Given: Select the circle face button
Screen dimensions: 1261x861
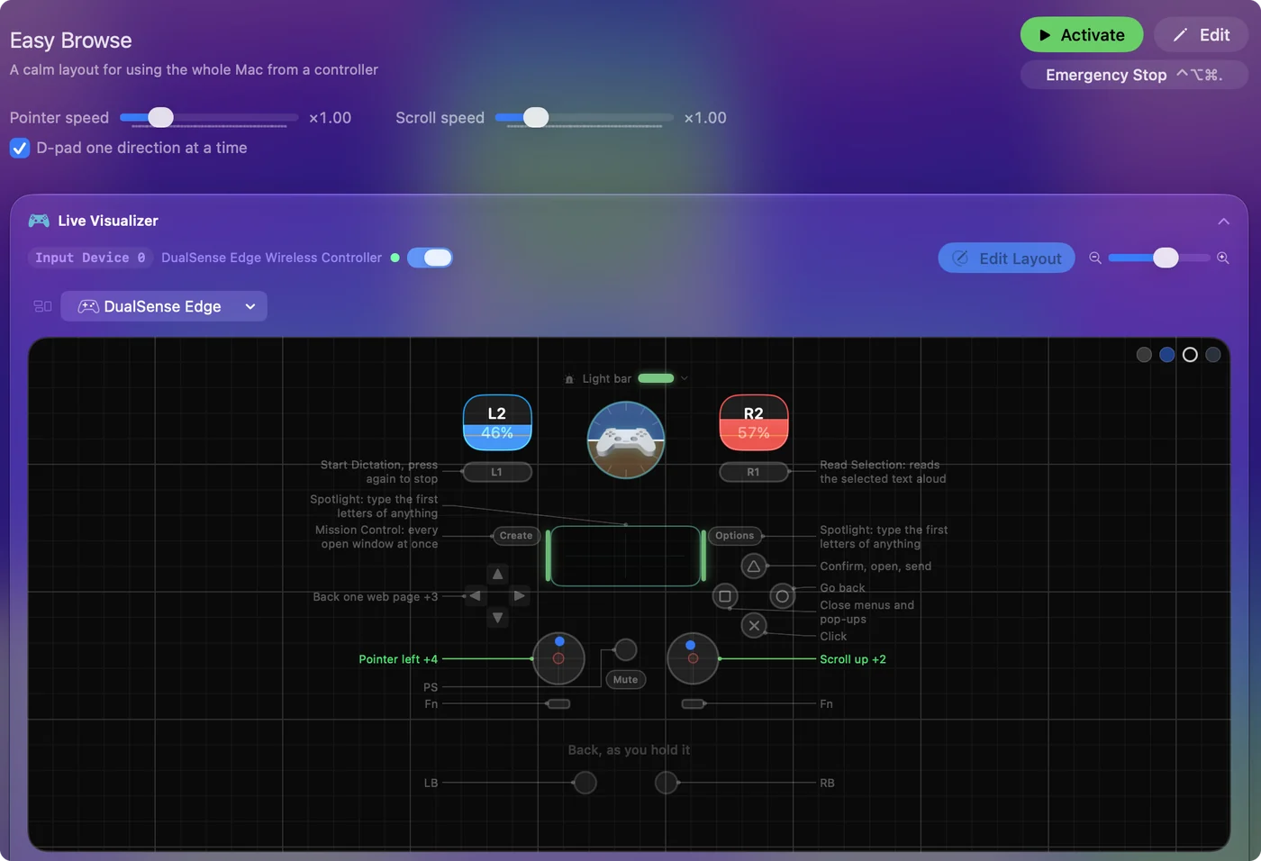Looking at the screenshot, I should click(783, 596).
